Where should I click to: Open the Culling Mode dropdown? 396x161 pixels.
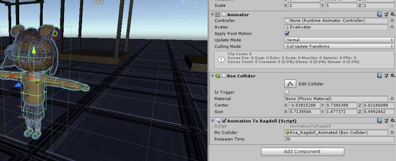[x=339, y=46]
